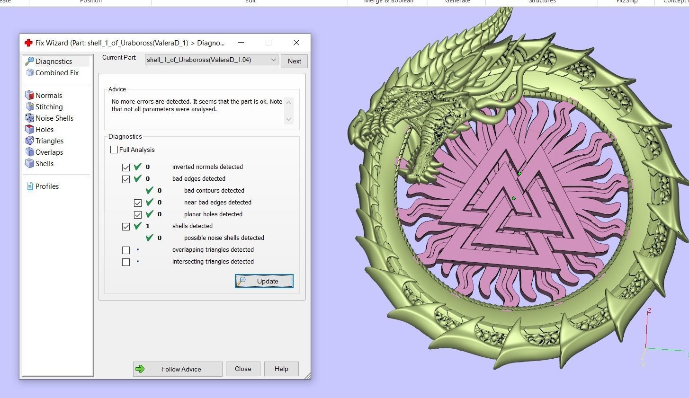Click the Update button
This screenshot has width=689, height=398.
(264, 281)
